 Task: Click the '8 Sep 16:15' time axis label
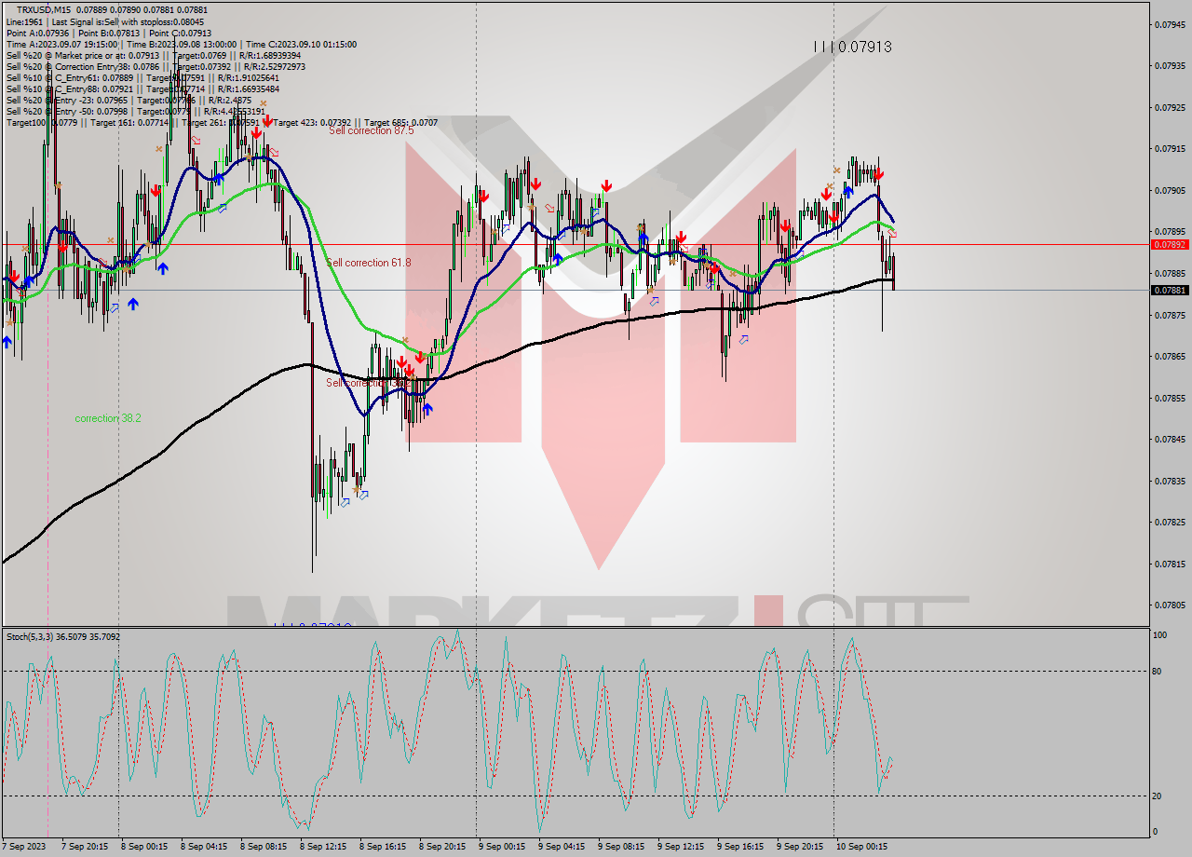tap(383, 847)
